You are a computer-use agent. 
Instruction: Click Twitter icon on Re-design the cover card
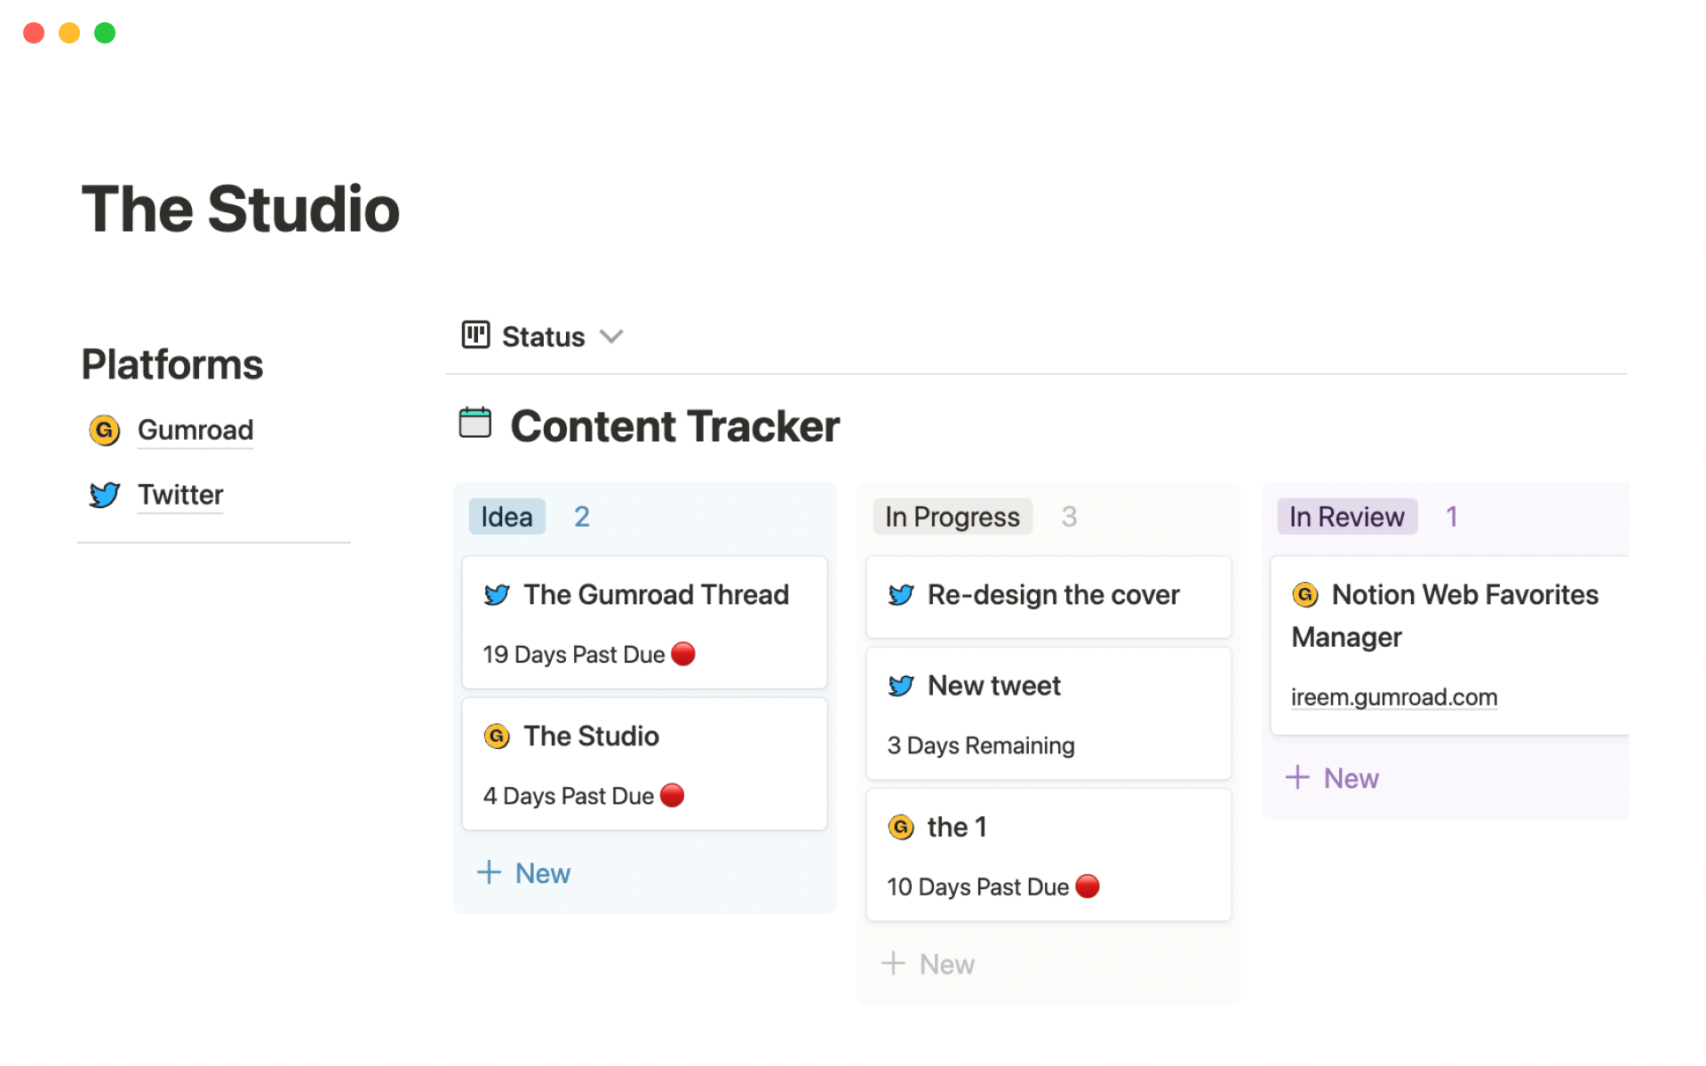point(901,594)
